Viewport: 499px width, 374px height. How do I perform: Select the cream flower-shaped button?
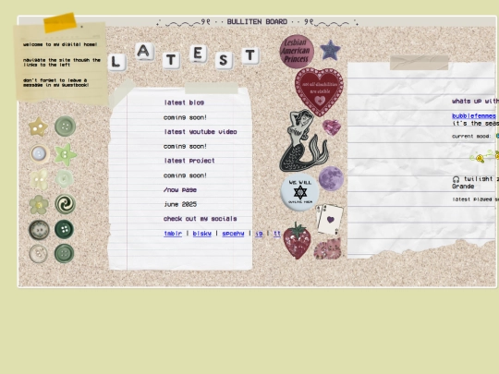[x=39, y=180]
